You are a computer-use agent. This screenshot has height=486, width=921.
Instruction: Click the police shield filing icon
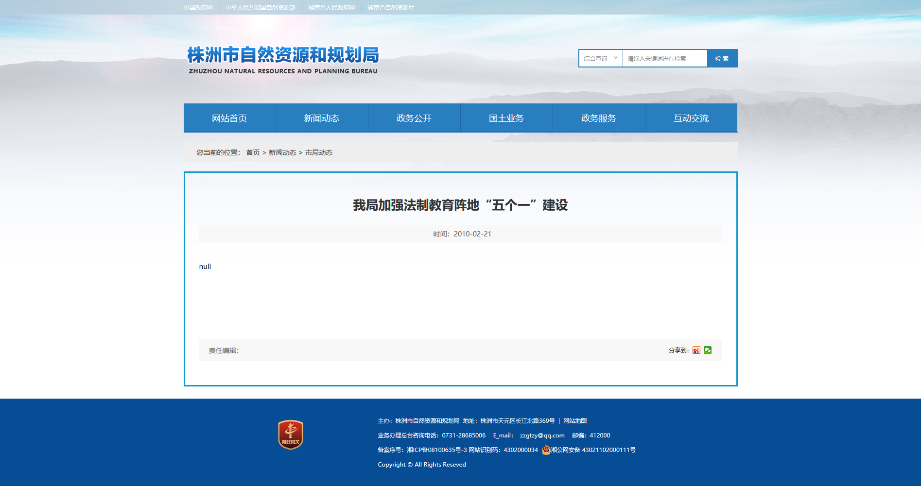pos(546,450)
